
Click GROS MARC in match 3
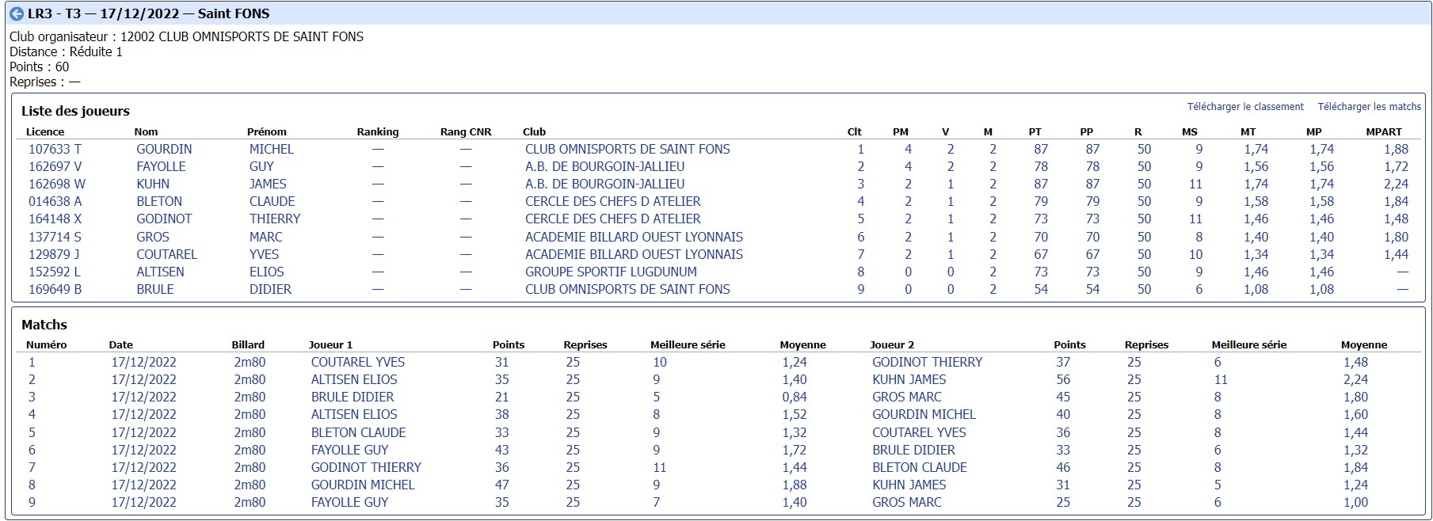pos(907,397)
